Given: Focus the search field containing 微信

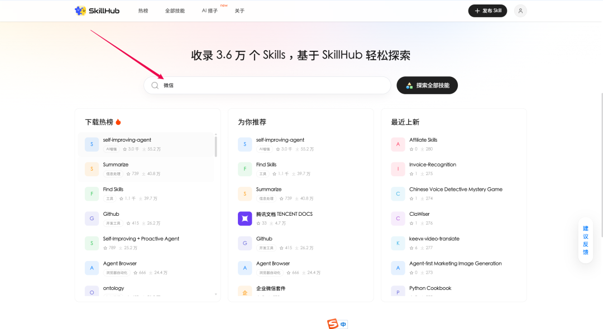Looking at the screenshot, I should pyautogui.click(x=267, y=85).
